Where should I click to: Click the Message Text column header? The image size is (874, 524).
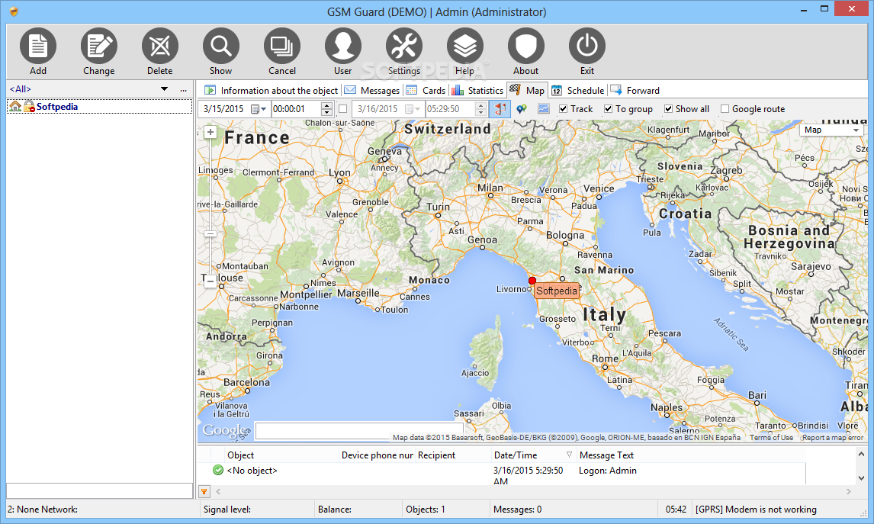point(691,455)
